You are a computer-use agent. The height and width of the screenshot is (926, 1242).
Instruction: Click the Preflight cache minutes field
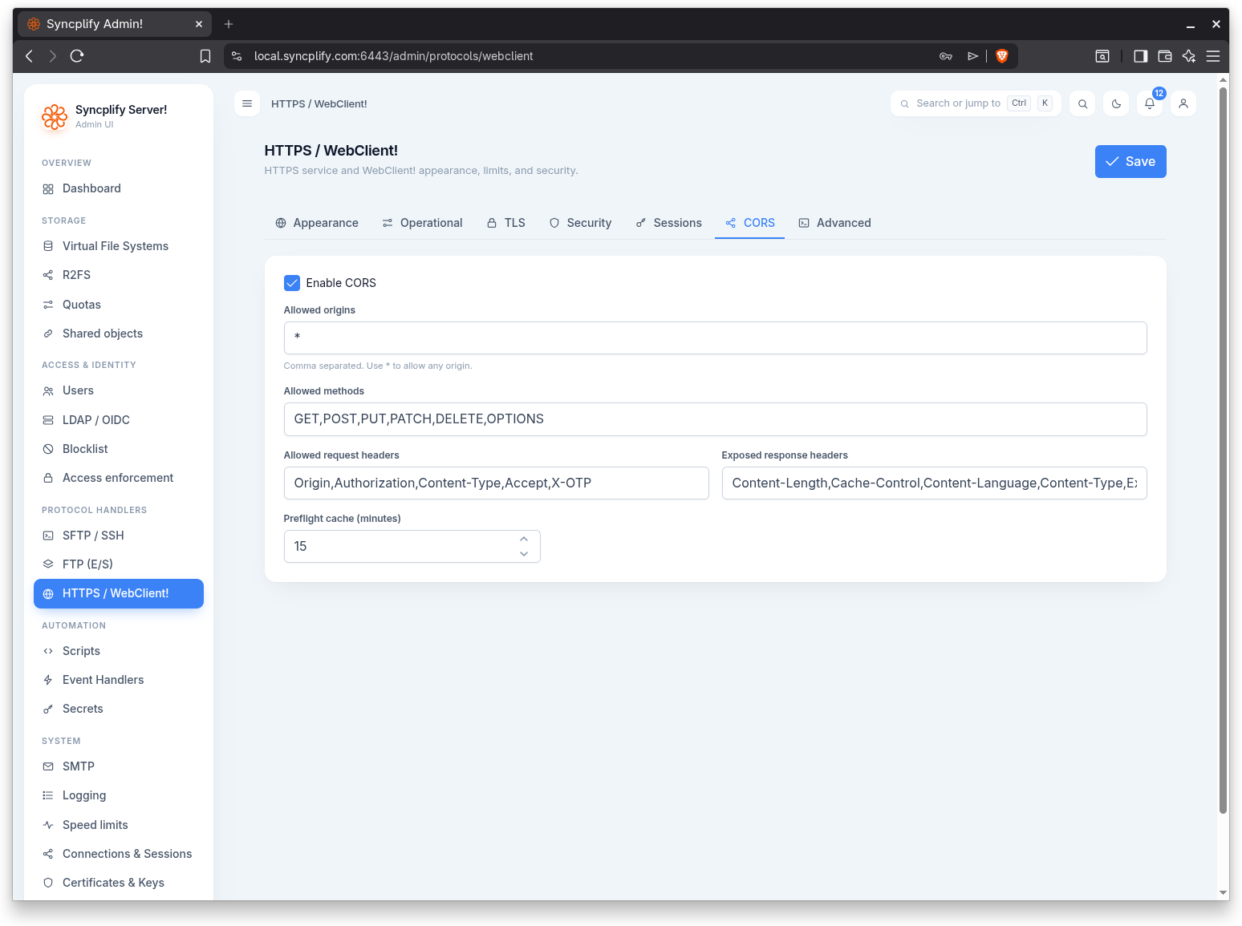(412, 546)
